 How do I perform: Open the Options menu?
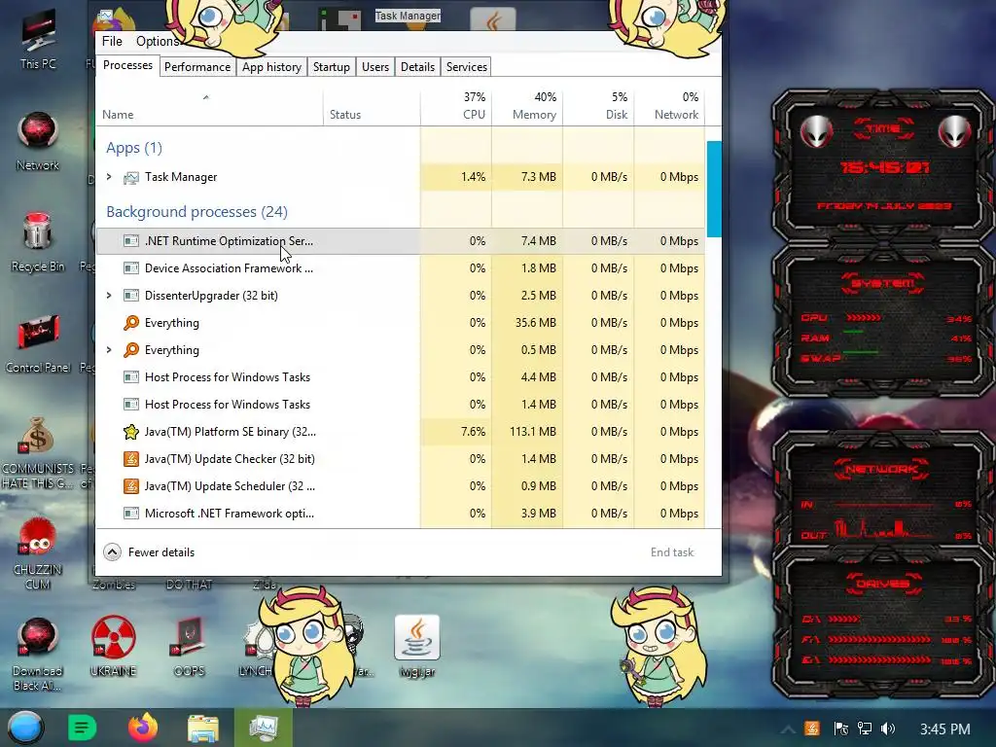pyautogui.click(x=157, y=41)
